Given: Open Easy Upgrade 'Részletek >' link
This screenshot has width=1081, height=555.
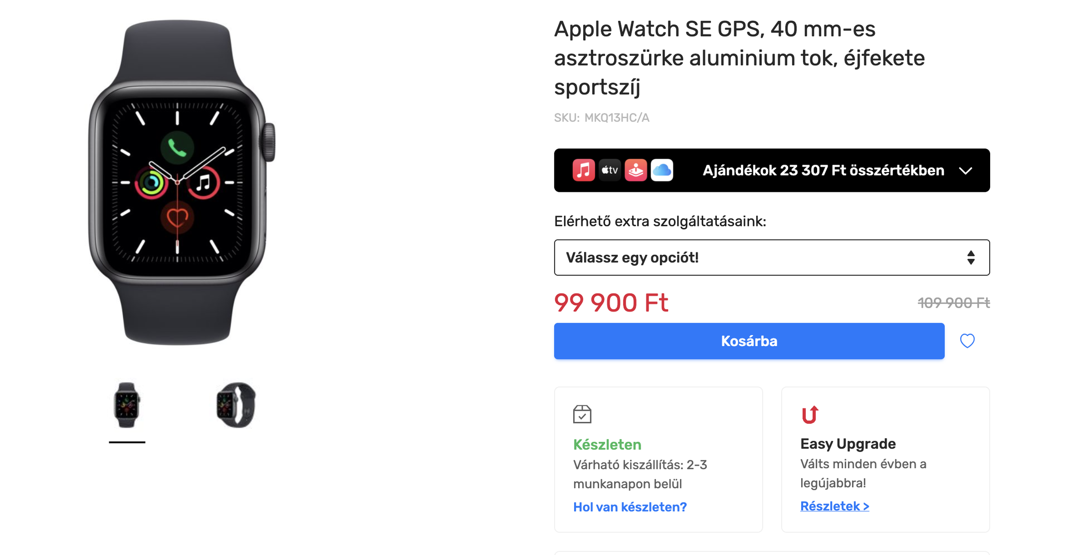Looking at the screenshot, I should click(x=834, y=506).
